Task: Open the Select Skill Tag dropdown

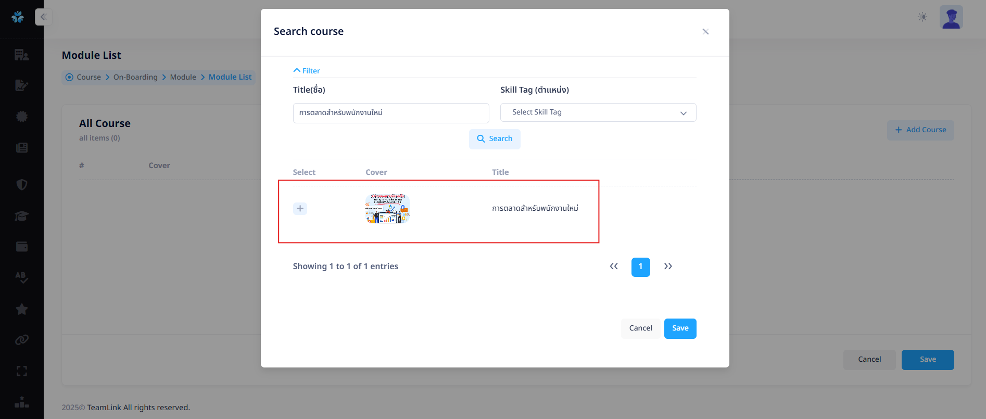Action: 598,112
